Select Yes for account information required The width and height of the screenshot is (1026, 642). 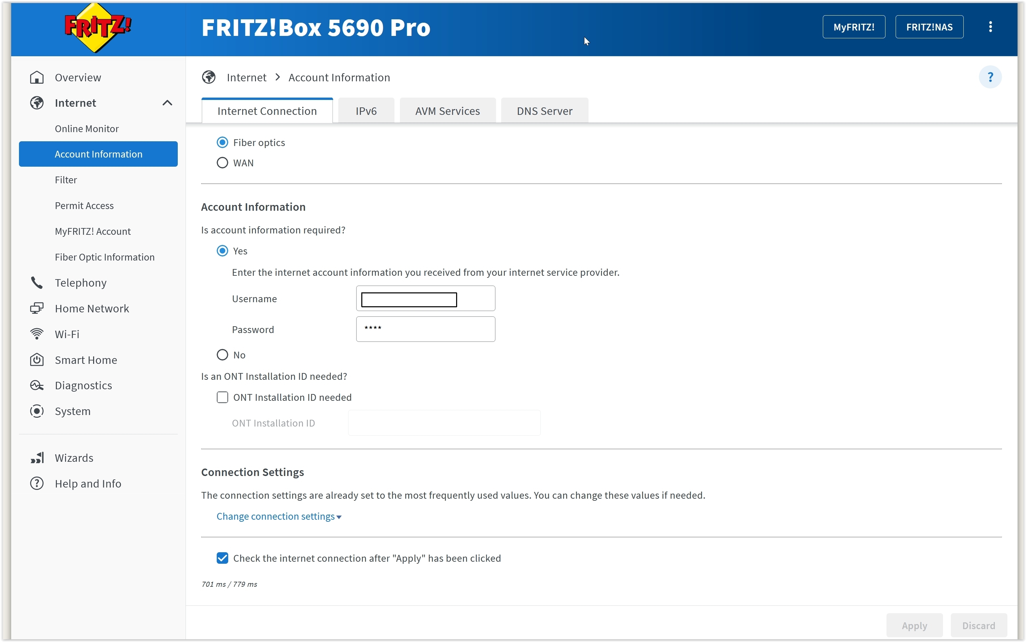222,251
